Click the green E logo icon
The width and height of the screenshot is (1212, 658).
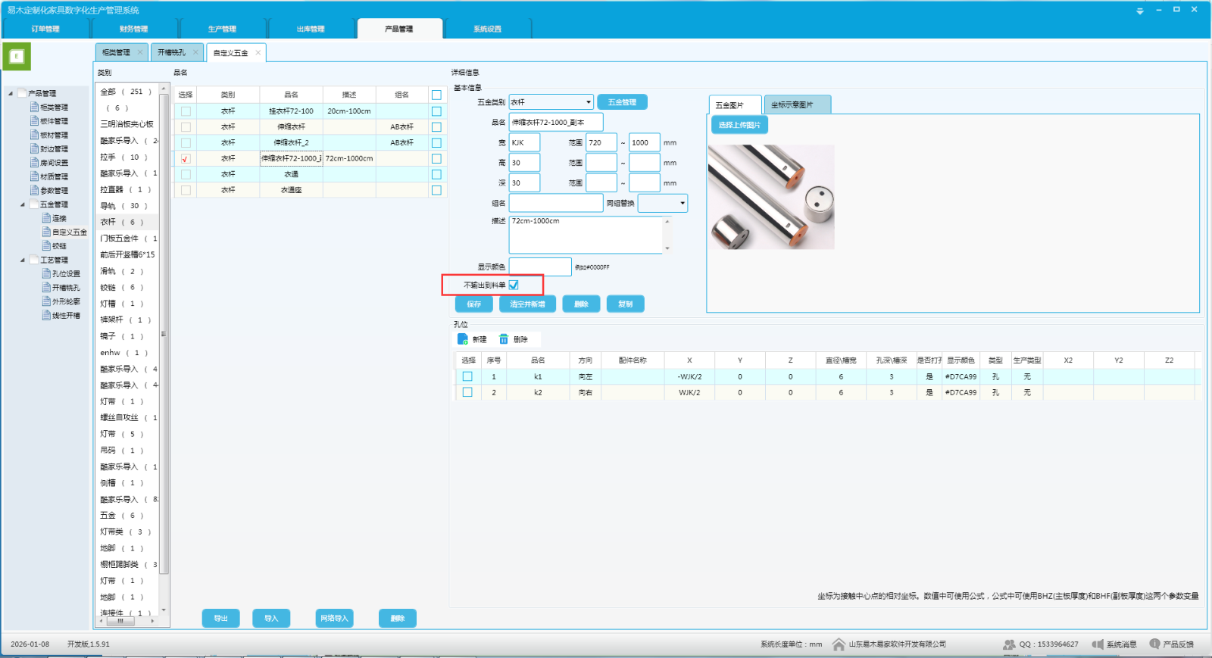pyautogui.click(x=17, y=56)
